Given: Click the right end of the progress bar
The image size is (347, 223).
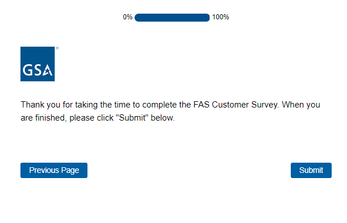Looking at the screenshot, I should (x=208, y=18).
